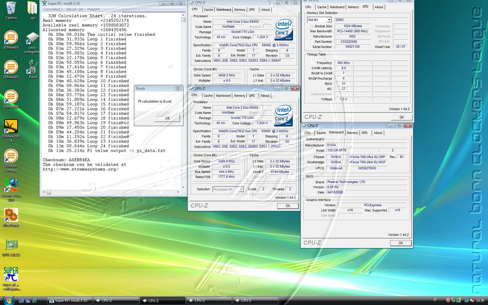Select About tab in the Memory Slot Selection window
The height and width of the screenshot is (305, 488).
(379, 7)
